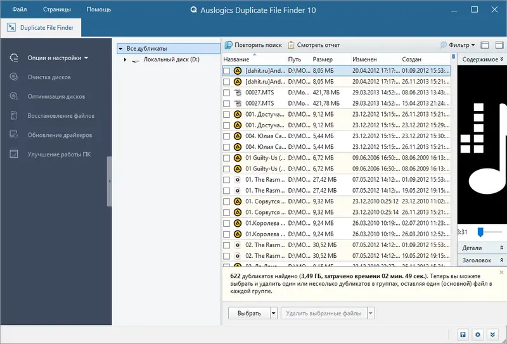This screenshot has width=507, height=344.
Task: Expand the Локальный диск (D:) node
Action: coord(125,60)
